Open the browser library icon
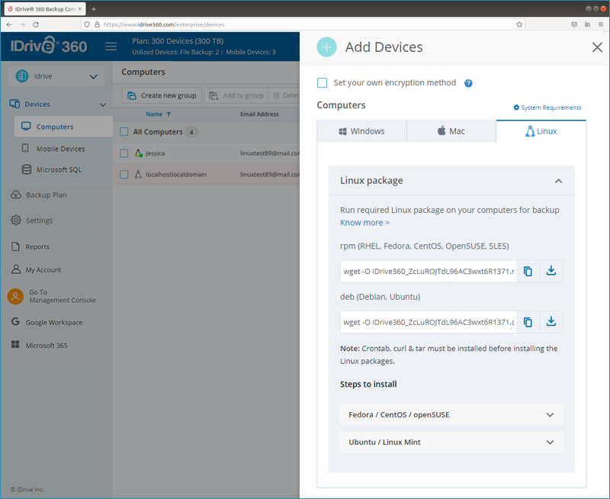Screen dimensions: 610x499 coord(587,24)
